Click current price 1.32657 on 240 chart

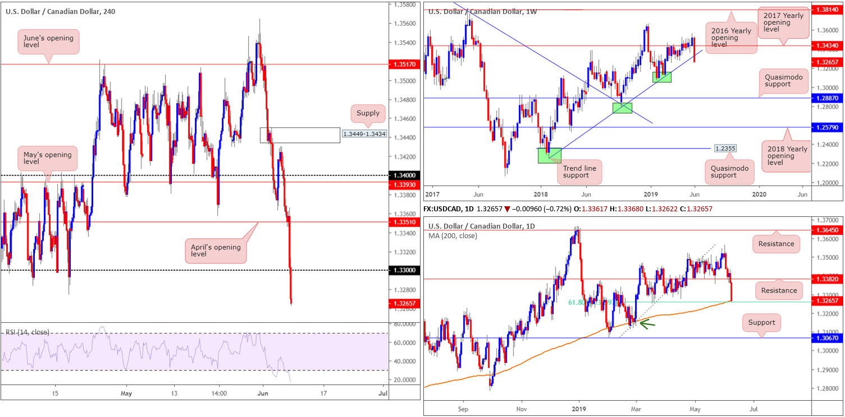click(404, 303)
